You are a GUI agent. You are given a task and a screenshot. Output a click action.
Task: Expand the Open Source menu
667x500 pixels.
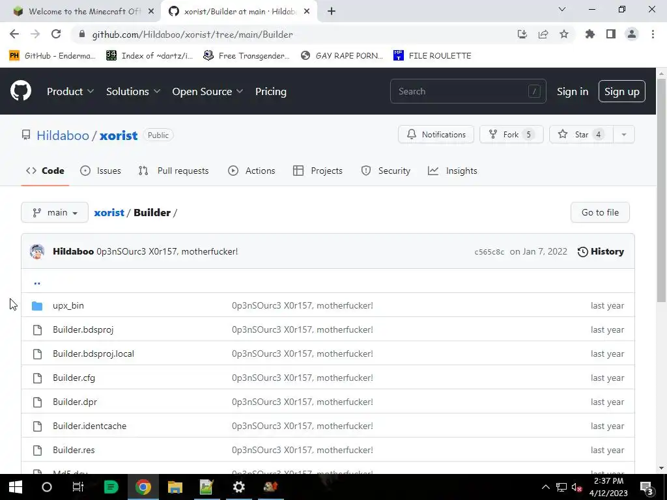pyautogui.click(x=208, y=91)
